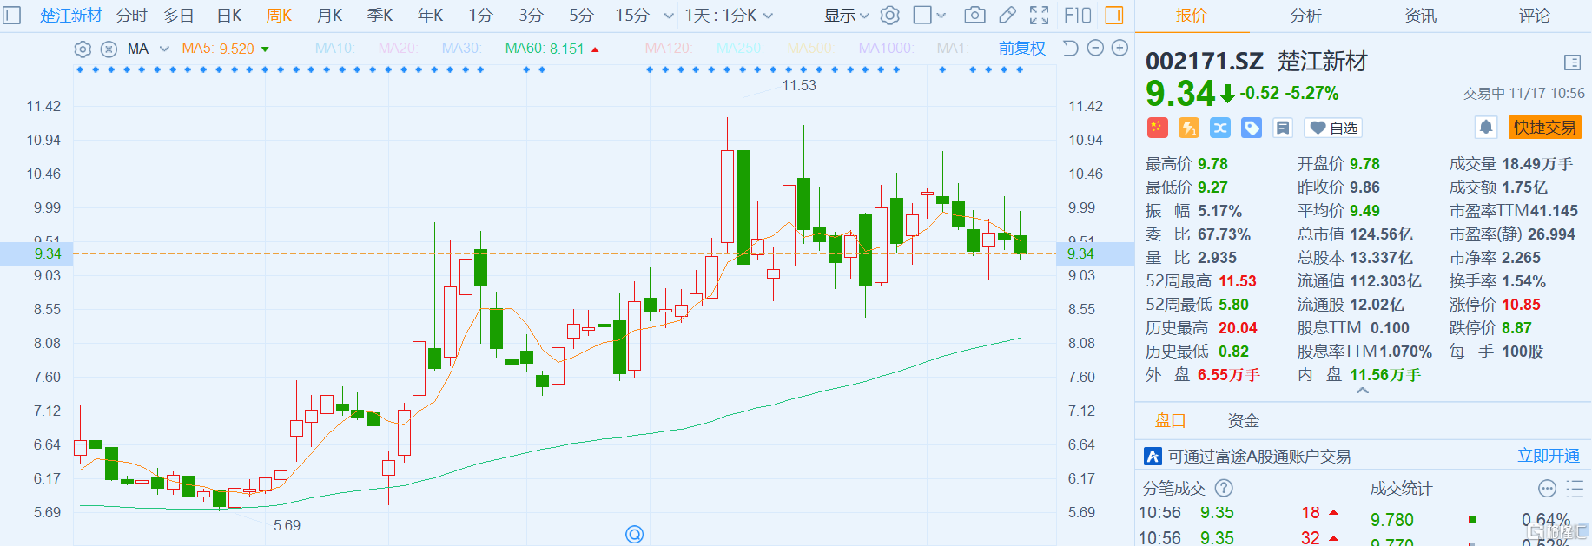1592x546 pixels.
Task: Click the China flag market icon
Action: pos(1157,128)
